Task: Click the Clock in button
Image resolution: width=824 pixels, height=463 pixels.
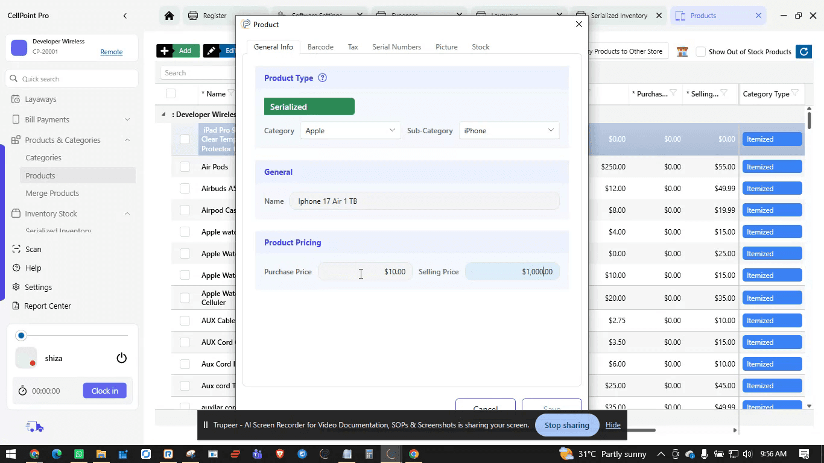Action: click(x=105, y=391)
